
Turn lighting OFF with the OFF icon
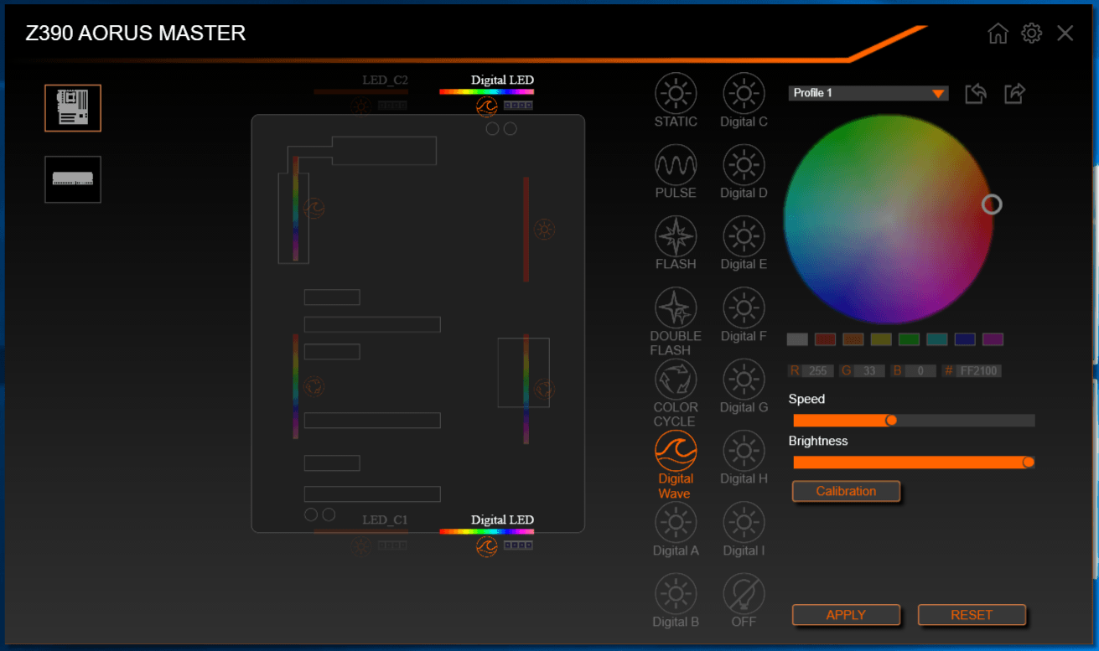pyautogui.click(x=744, y=594)
